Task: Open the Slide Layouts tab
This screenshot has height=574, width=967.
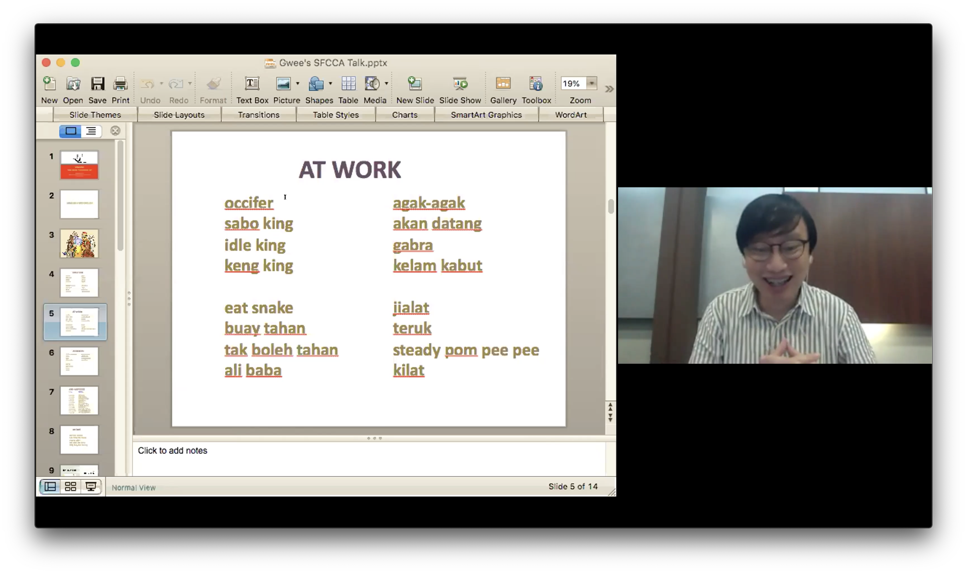Action: (179, 115)
